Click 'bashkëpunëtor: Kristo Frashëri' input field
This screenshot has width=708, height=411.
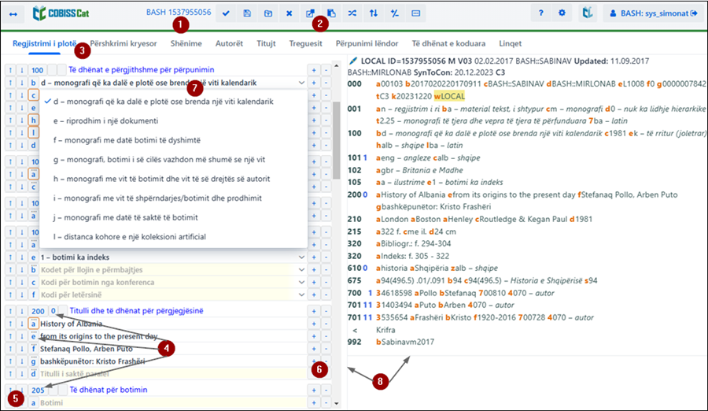pos(173,361)
